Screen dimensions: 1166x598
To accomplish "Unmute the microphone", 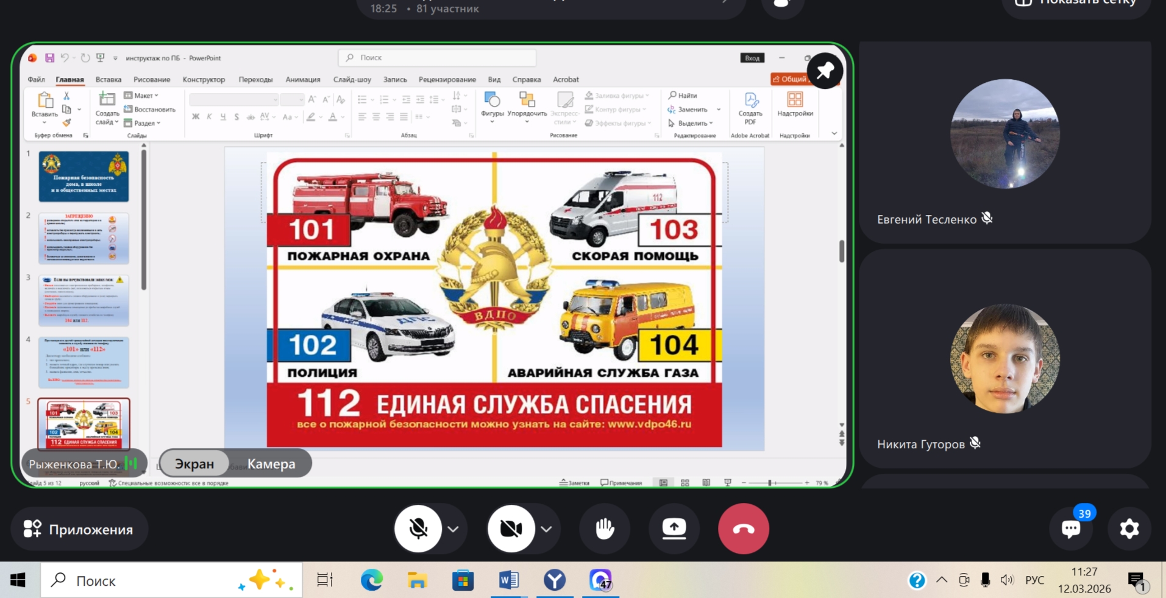I will tap(418, 529).
